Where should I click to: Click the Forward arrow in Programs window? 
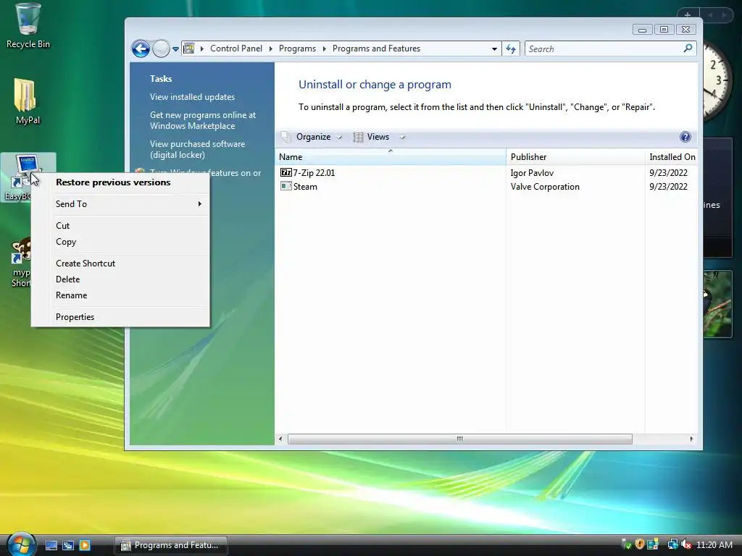click(x=161, y=49)
